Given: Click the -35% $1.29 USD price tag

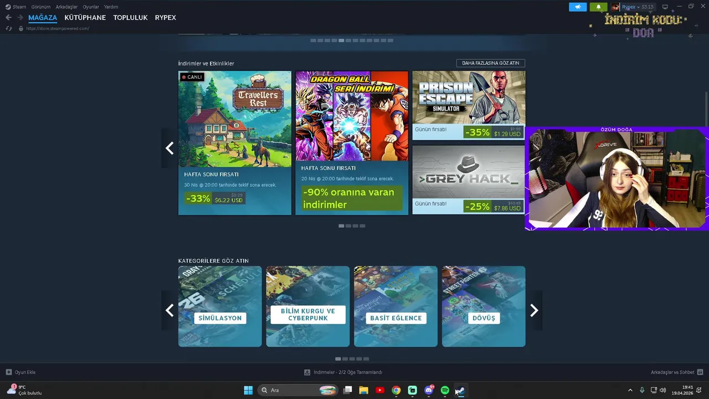Looking at the screenshot, I should click(x=492, y=132).
